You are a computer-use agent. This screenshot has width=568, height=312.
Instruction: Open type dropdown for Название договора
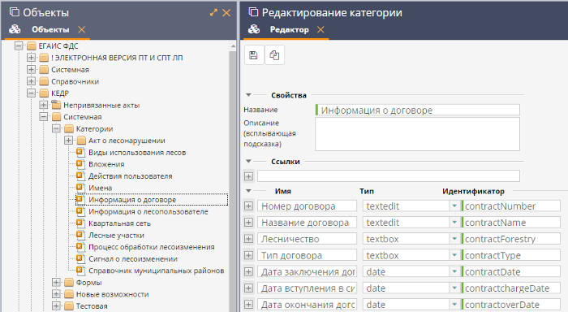pyautogui.click(x=454, y=223)
